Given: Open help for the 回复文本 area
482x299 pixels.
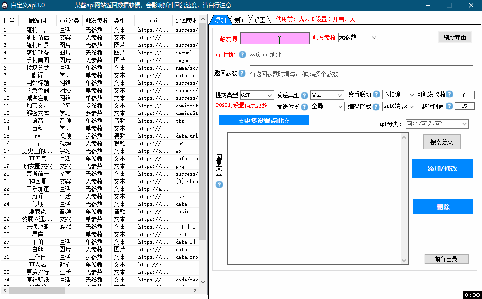Looking at the screenshot, I should [x=218, y=185].
